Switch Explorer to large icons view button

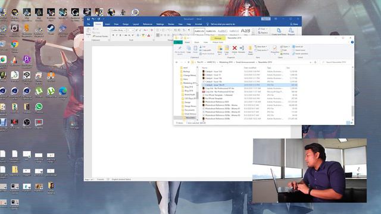351,123
